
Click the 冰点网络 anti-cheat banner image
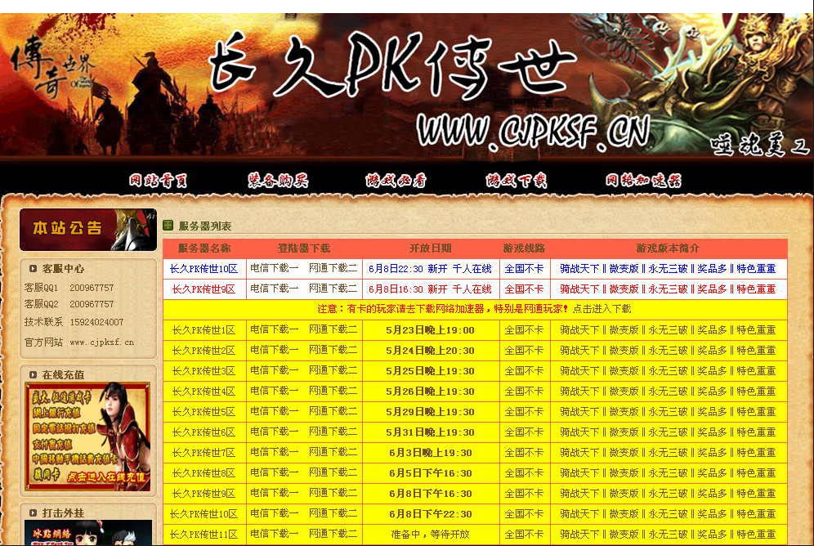tap(88, 533)
